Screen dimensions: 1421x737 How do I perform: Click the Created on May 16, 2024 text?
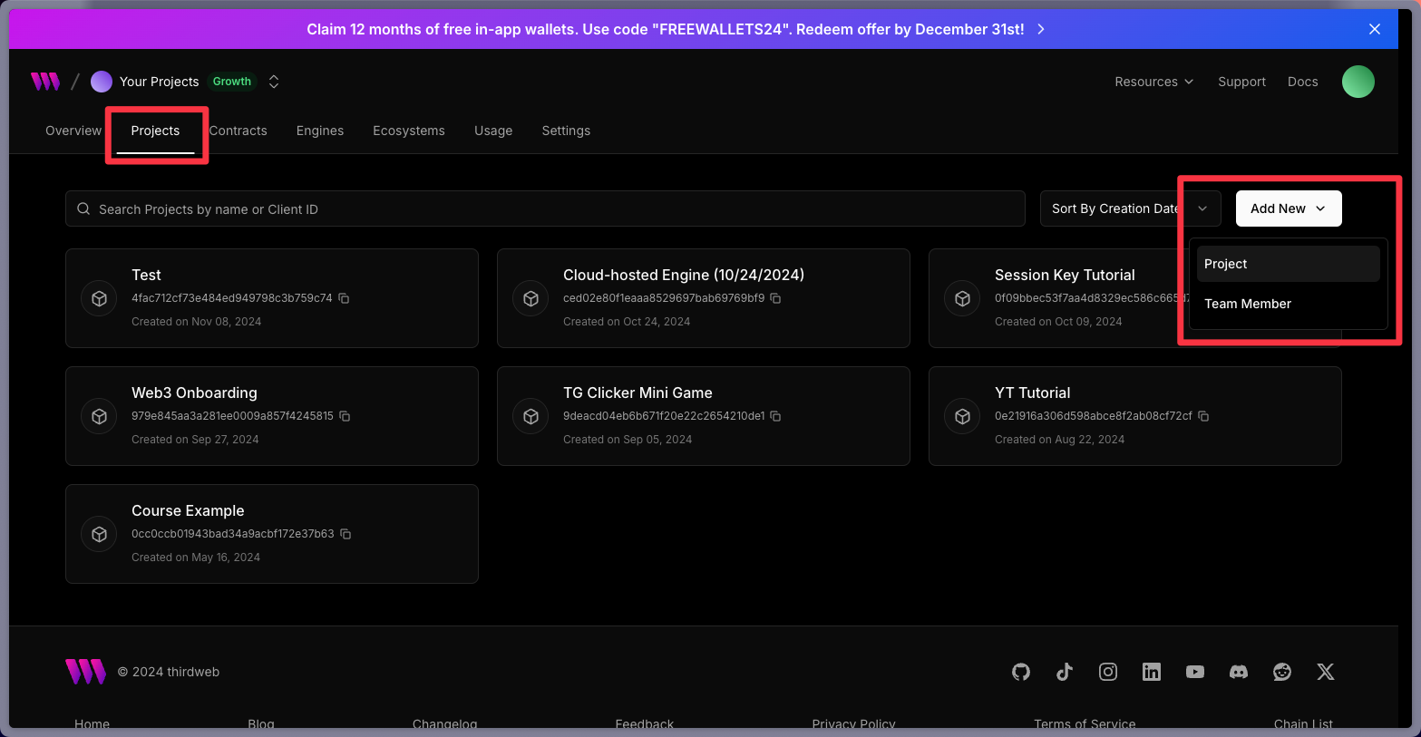(x=196, y=558)
